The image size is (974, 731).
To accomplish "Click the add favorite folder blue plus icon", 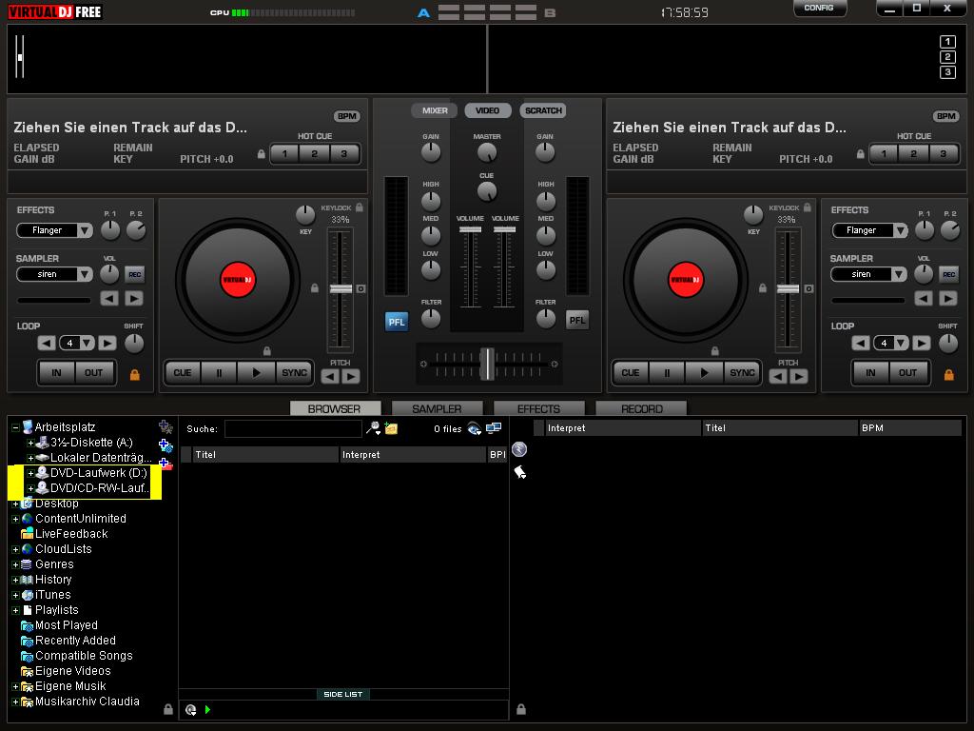I will coord(166,445).
